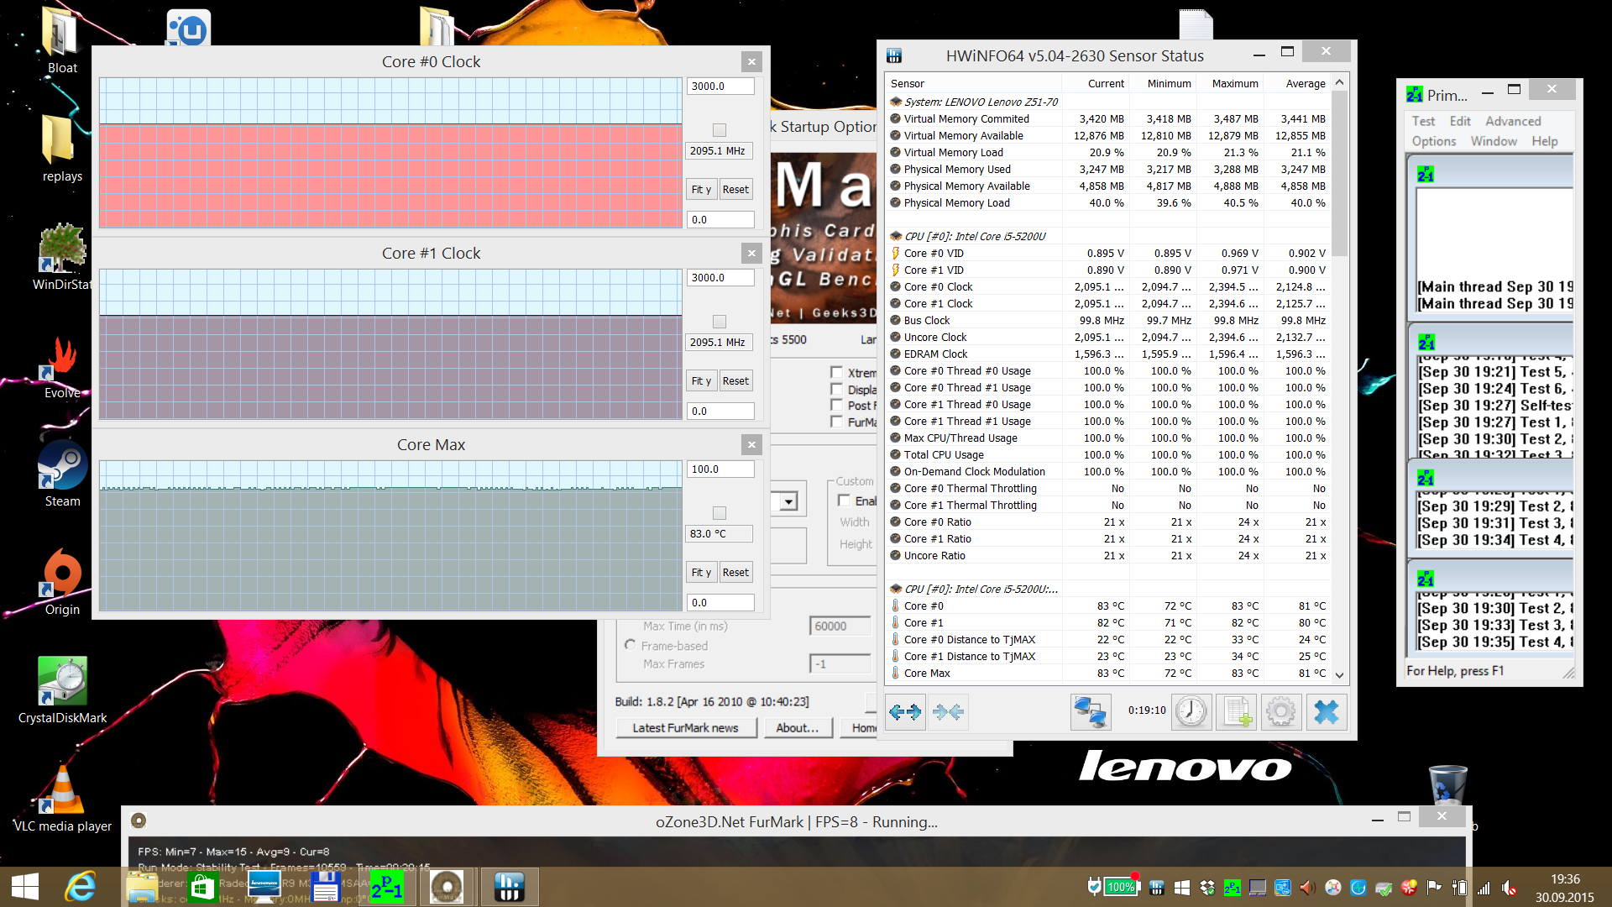Click the Prime95 taskbar icon
The width and height of the screenshot is (1612, 907).
point(387,887)
